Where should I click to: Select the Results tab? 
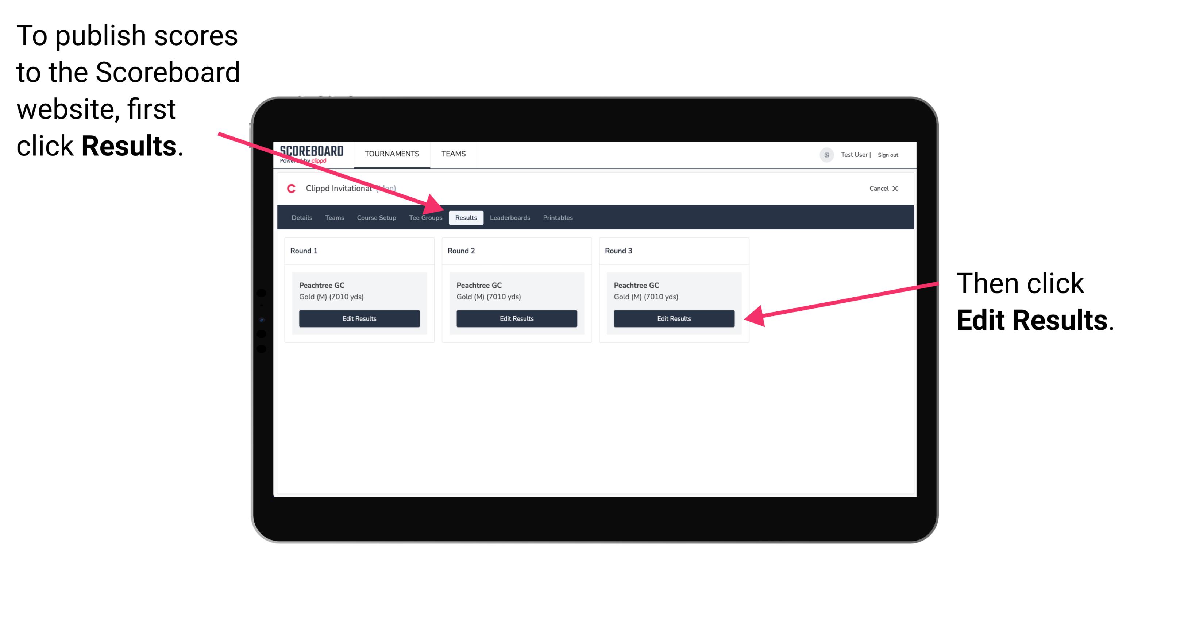(x=465, y=217)
